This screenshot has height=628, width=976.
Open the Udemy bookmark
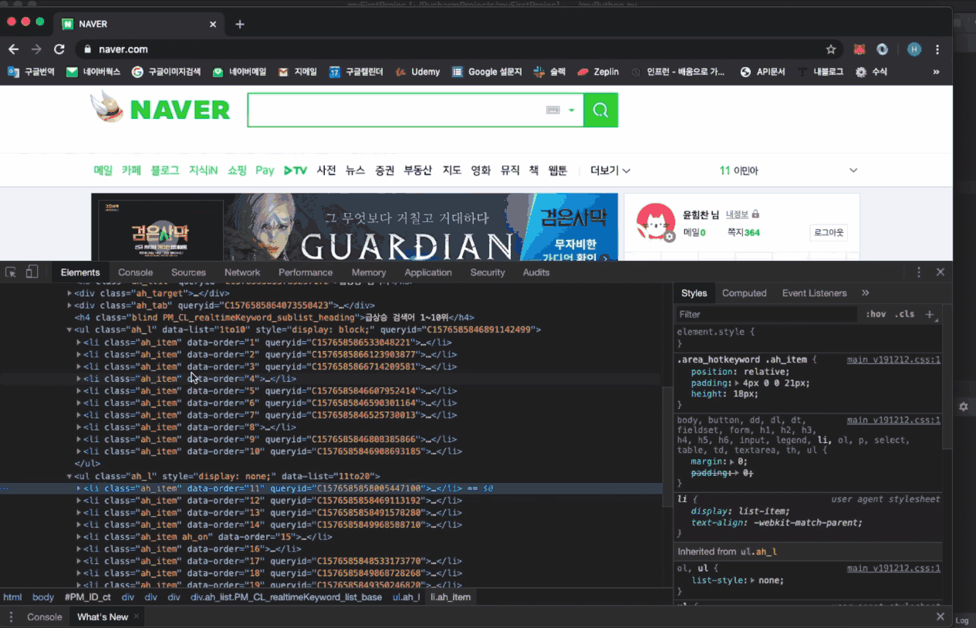click(x=417, y=72)
